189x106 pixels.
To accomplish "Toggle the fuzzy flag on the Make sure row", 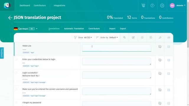I will tap(169, 90).
